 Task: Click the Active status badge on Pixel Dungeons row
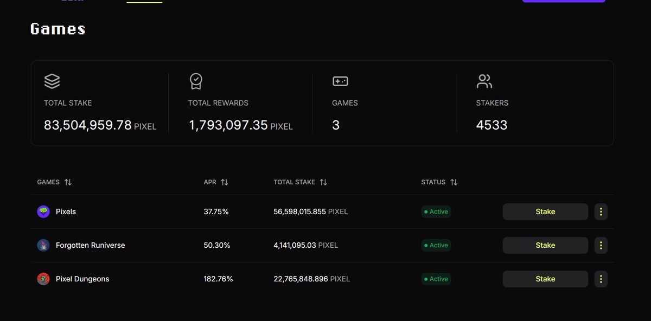pyautogui.click(x=436, y=279)
